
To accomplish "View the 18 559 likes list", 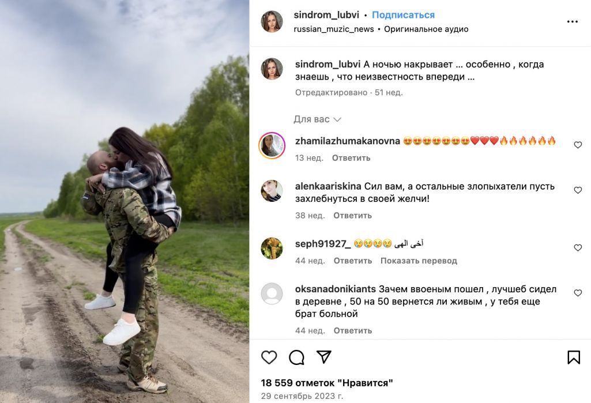I will pos(327,383).
